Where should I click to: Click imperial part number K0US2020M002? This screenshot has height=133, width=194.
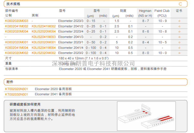click(44, 53)
